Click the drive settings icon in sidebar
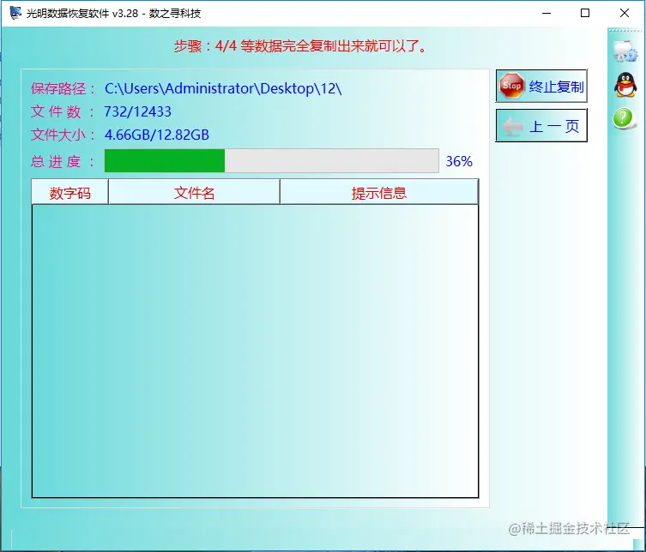 625,51
